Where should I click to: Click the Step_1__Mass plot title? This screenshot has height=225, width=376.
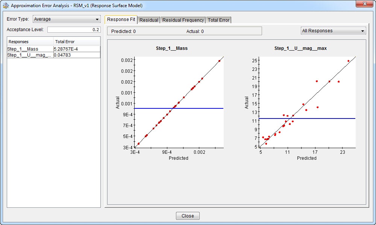point(171,48)
